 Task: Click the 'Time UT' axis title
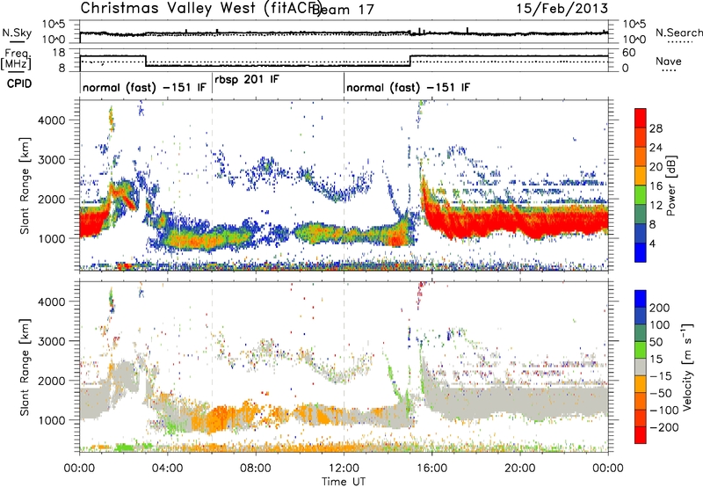click(x=344, y=482)
